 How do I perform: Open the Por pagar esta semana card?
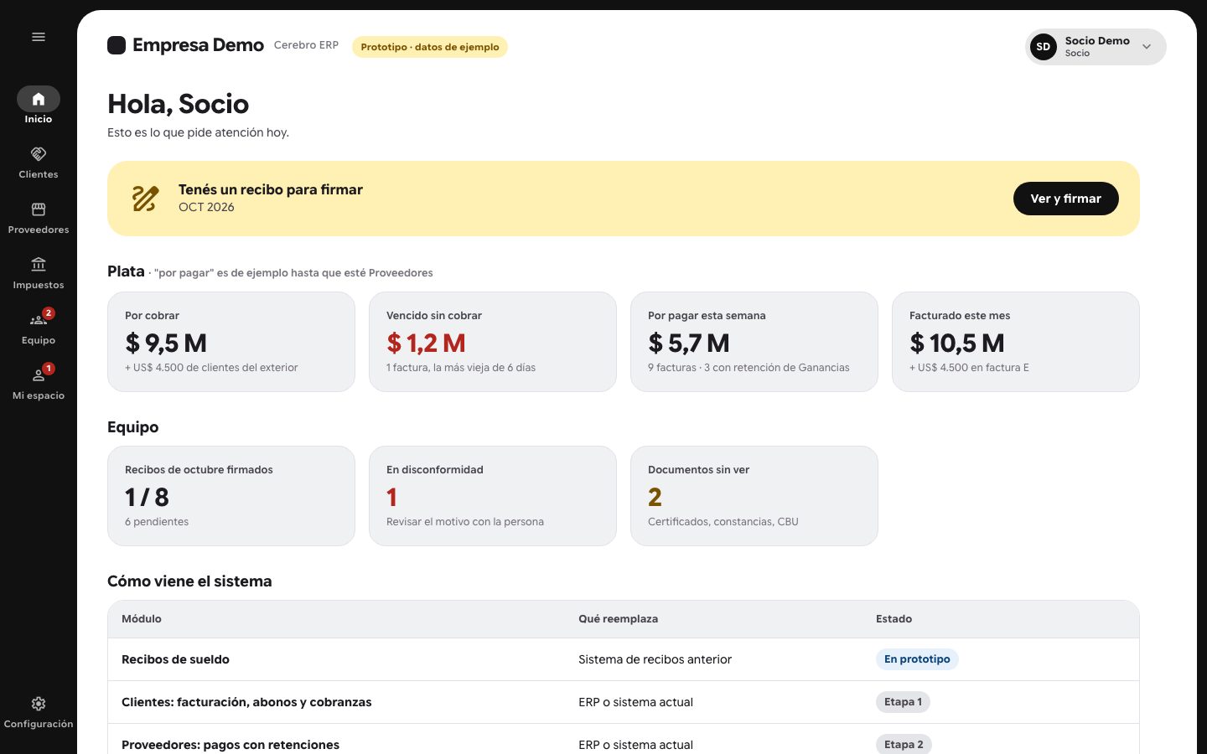(x=754, y=342)
